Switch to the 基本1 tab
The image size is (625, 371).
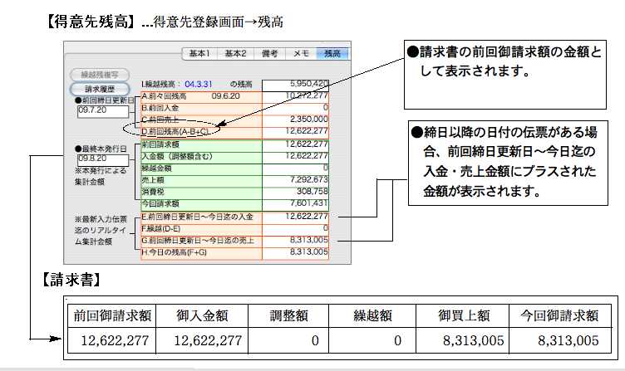tap(199, 54)
